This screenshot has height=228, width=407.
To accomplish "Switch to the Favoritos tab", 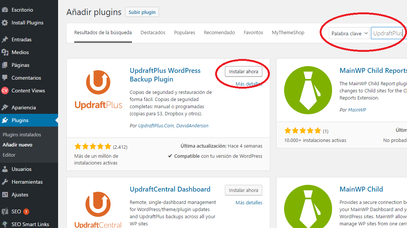I will (253, 33).
